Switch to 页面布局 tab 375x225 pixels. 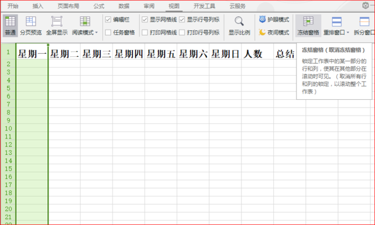[68, 6]
